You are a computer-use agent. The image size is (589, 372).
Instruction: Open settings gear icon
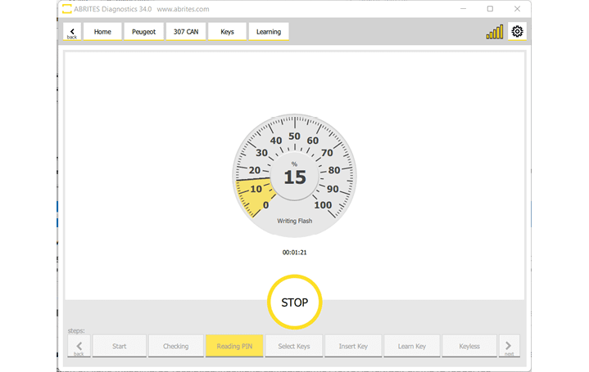(517, 32)
